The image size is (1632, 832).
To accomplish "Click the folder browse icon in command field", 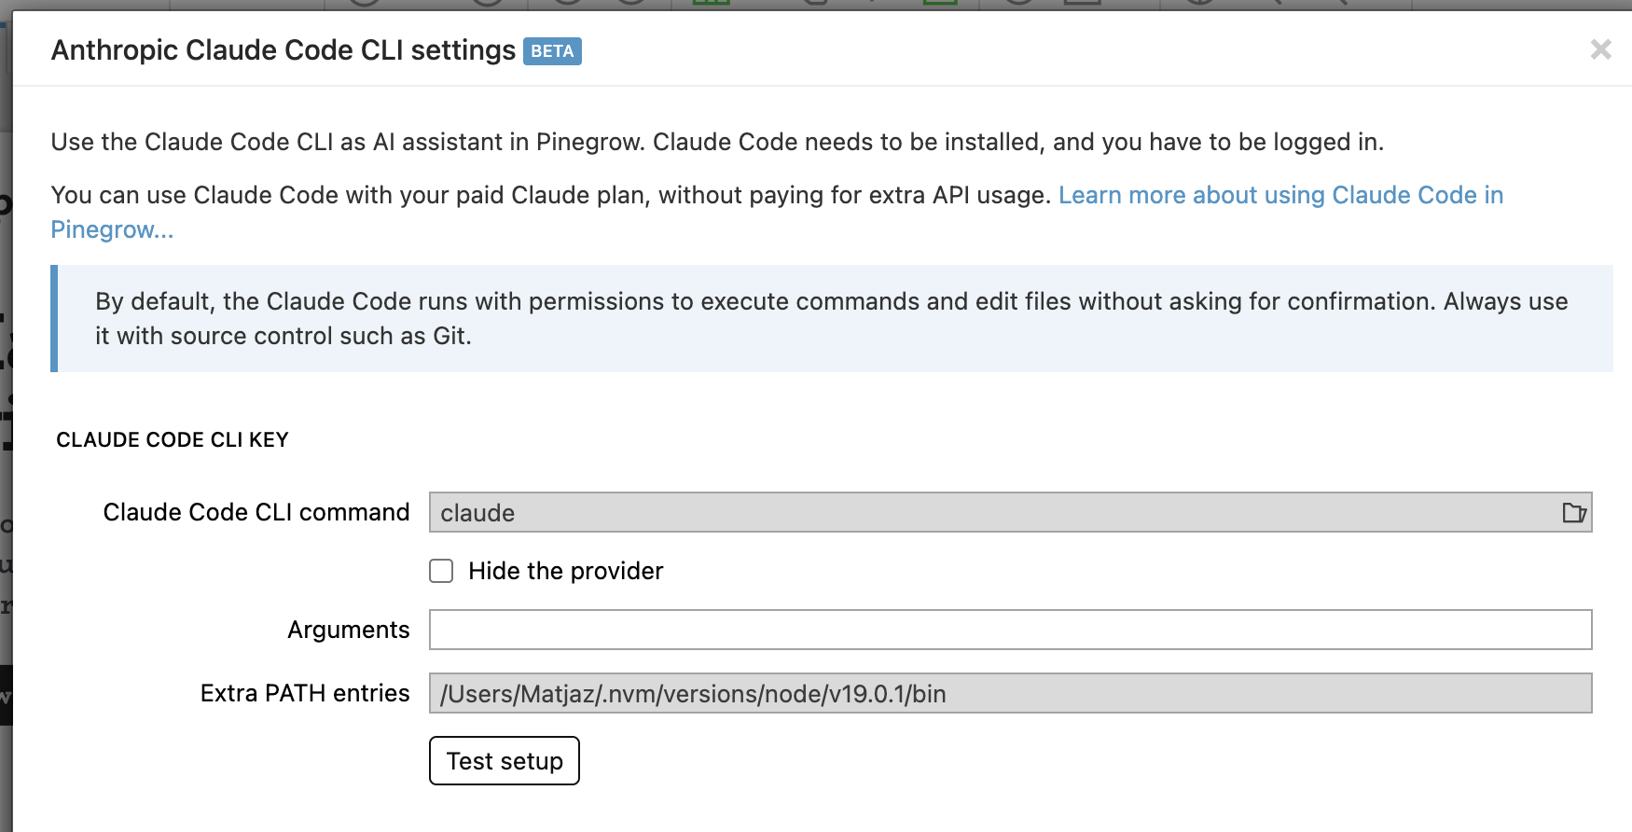I will [x=1573, y=513].
